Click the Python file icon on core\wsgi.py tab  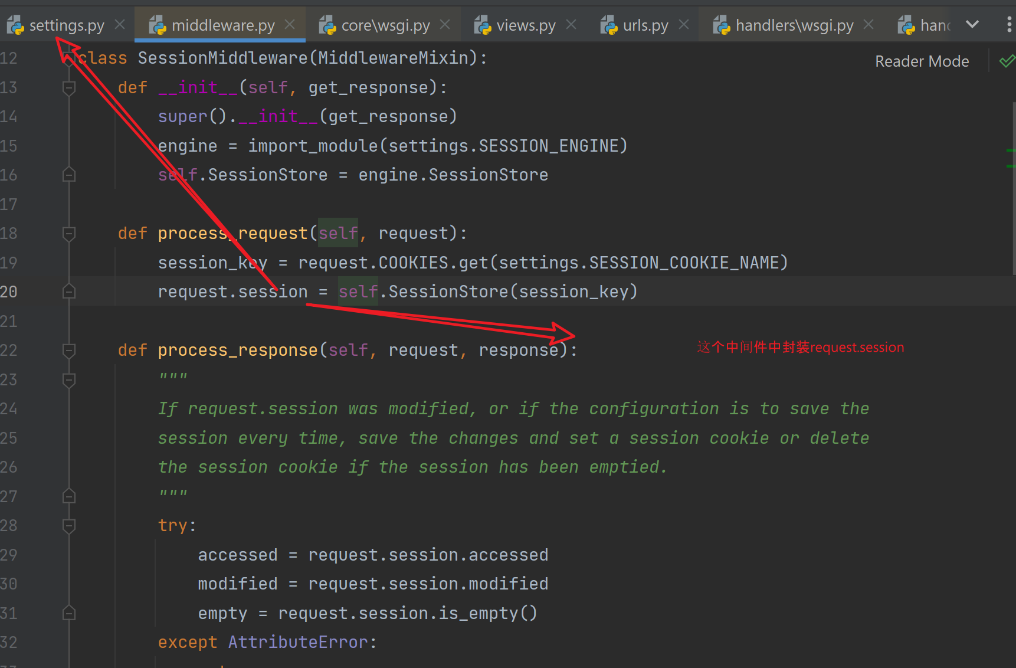point(327,25)
